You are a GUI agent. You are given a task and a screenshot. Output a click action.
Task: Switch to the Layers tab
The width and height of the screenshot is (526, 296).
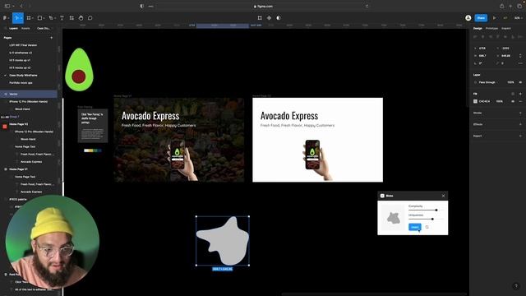click(x=13, y=28)
